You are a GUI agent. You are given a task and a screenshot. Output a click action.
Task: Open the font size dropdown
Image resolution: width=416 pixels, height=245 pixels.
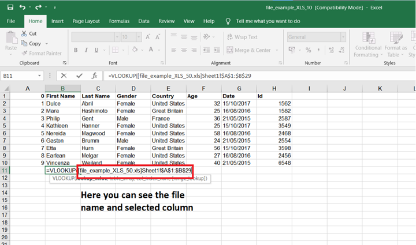point(140,37)
